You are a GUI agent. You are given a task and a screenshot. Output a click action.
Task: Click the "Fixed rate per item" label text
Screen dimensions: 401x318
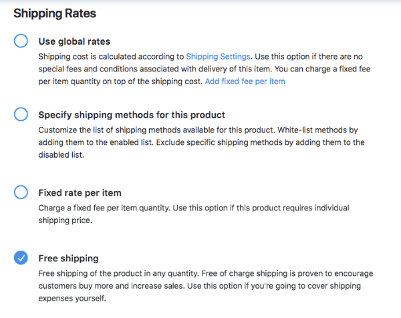point(80,192)
